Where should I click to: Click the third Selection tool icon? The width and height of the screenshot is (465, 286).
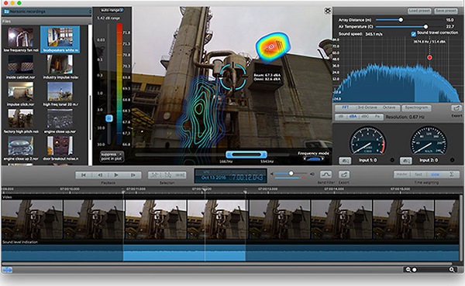point(180,175)
